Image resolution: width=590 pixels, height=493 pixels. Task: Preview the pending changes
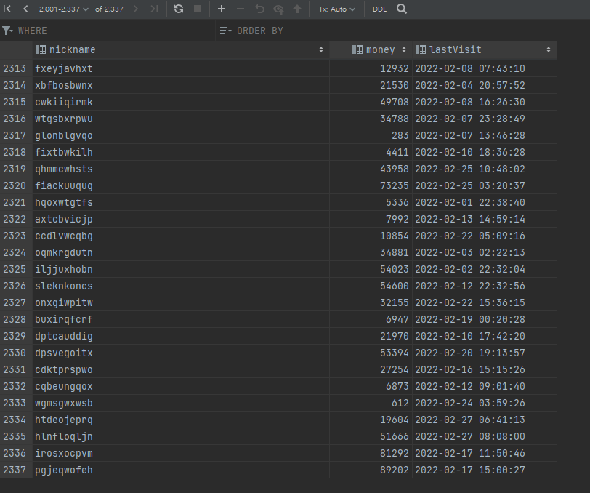pos(278,9)
